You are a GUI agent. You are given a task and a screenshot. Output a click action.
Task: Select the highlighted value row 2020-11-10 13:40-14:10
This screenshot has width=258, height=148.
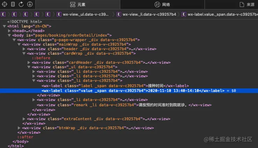coord(129,91)
